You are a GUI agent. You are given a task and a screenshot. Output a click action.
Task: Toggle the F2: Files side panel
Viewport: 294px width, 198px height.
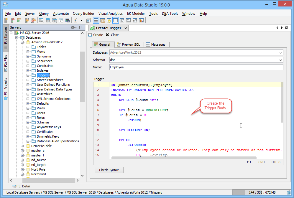[x=6, y=63]
